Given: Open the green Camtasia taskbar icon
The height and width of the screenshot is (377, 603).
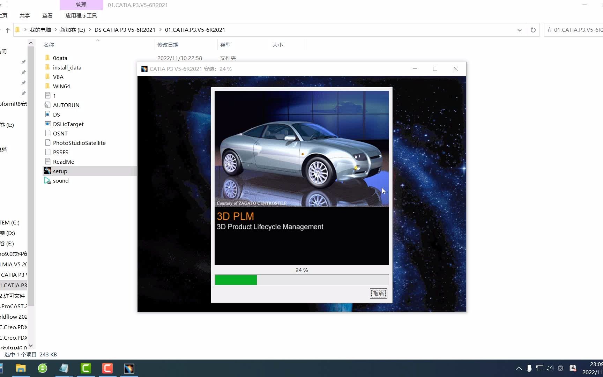Looking at the screenshot, I should tap(86, 368).
